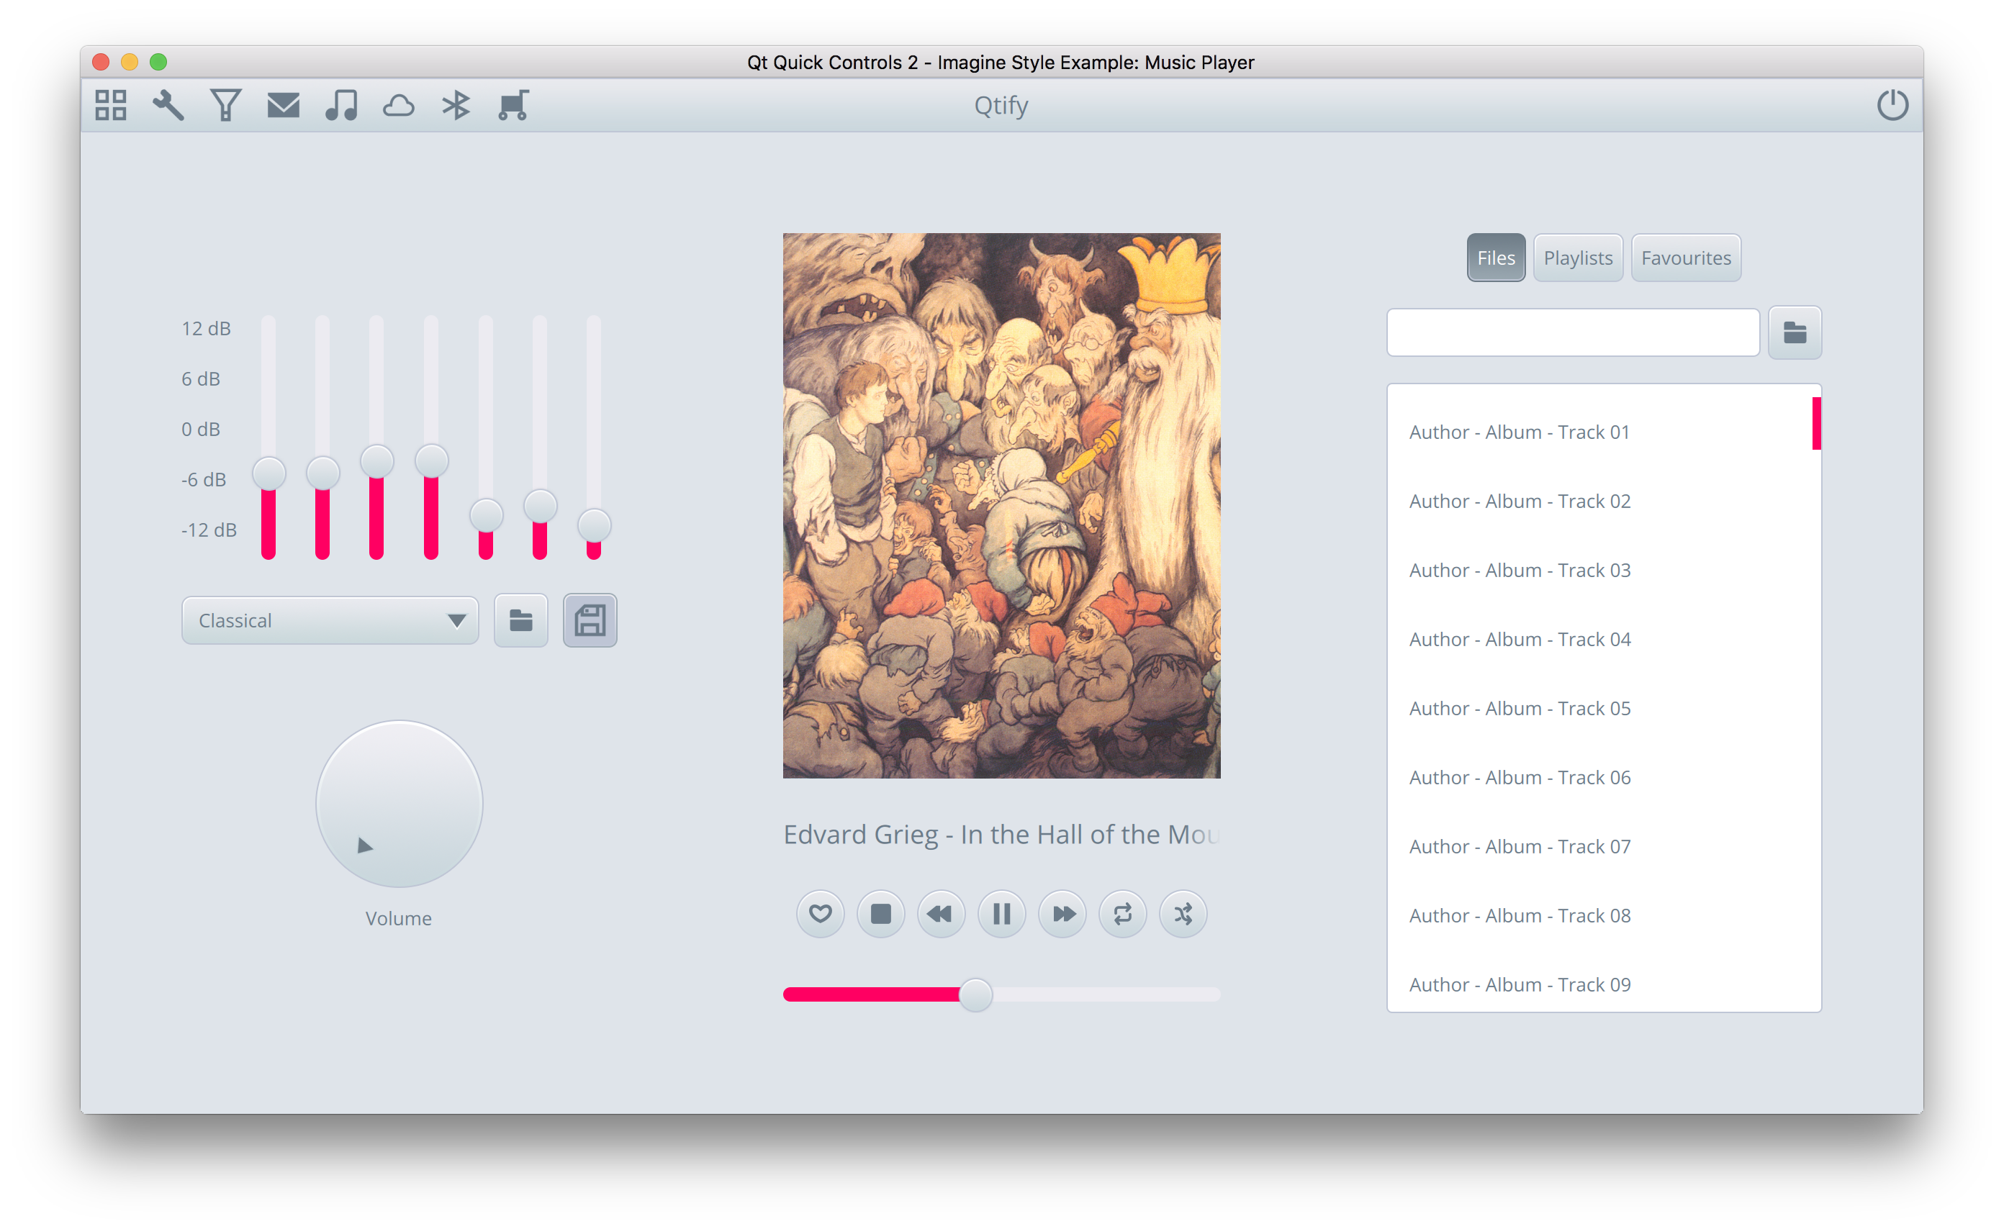Toggle shuffle playback mode
This screenshot has height=1229, width=2004.
click(x=1183, y=914)
